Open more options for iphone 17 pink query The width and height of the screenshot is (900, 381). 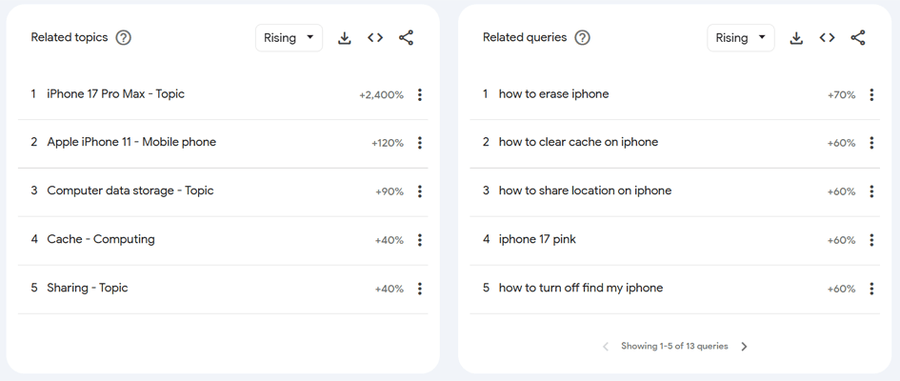(871, 240)
